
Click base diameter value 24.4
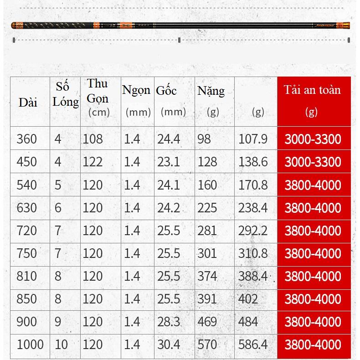click(x=169, y=139)
